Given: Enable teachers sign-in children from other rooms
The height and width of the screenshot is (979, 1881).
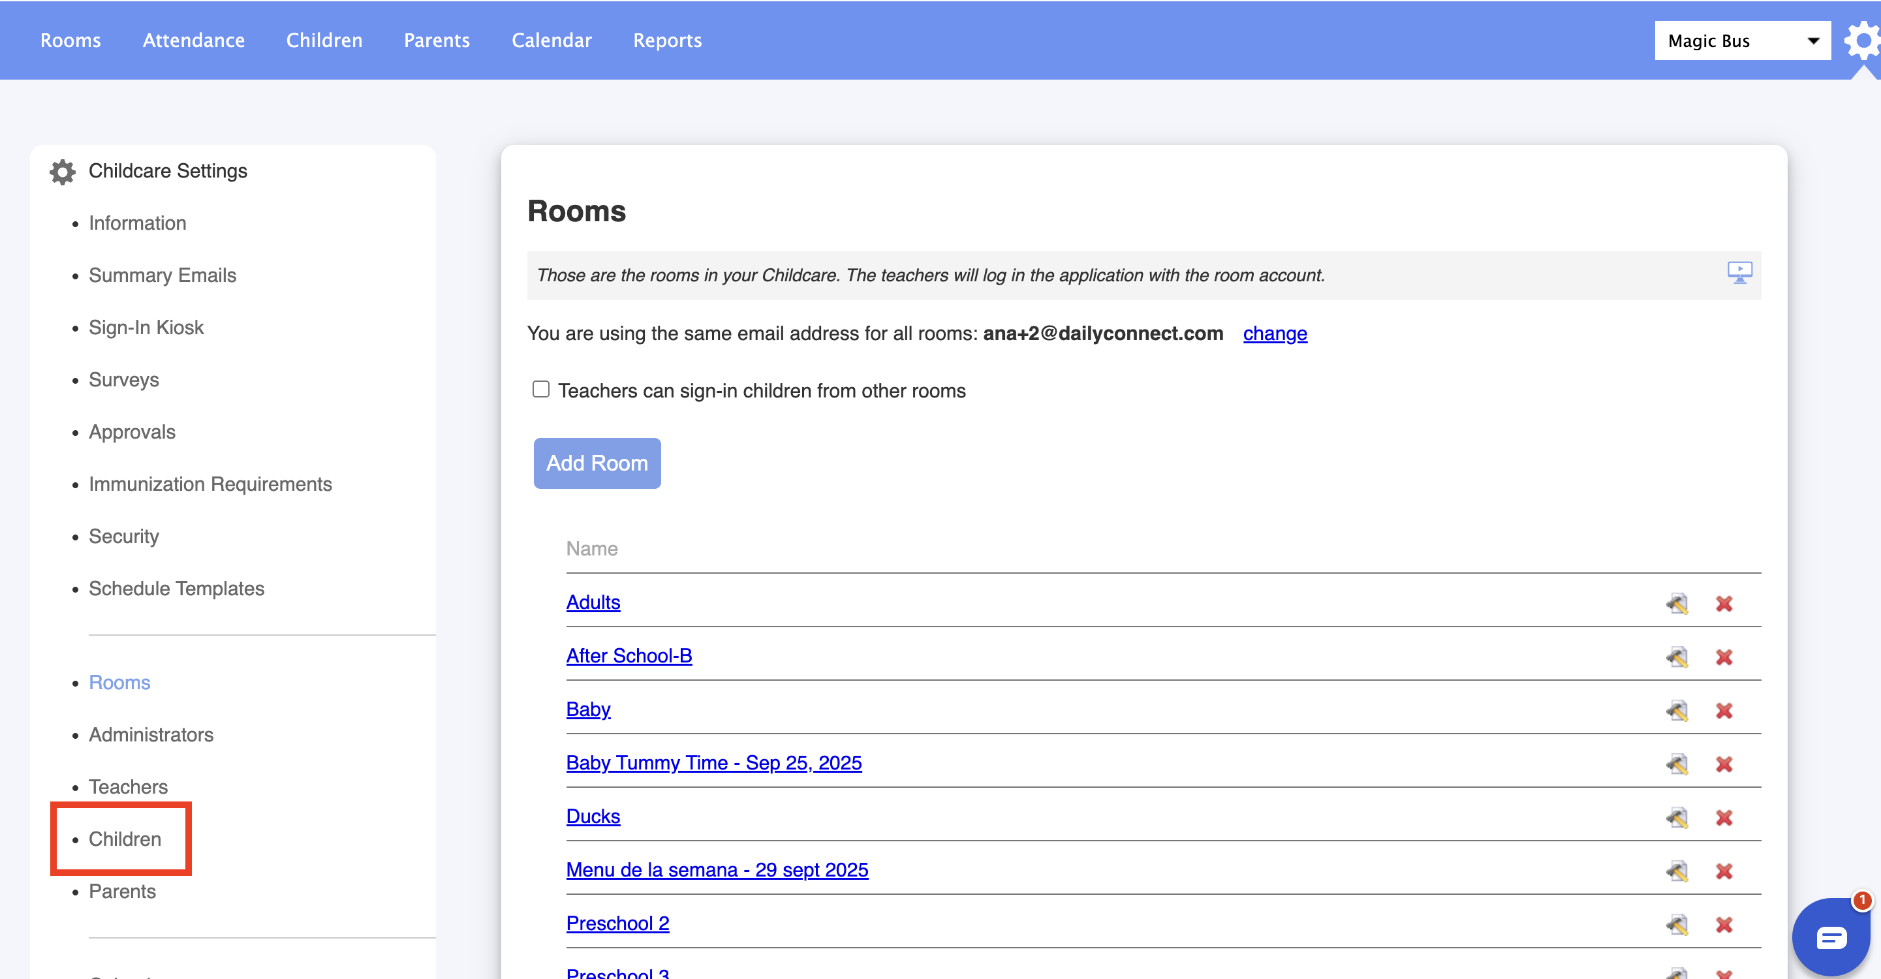Looking at the screenshot, I should coord(541,390).
